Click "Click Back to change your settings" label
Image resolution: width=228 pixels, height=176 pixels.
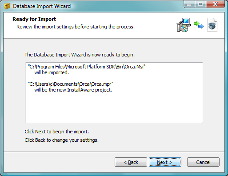coord(62,140)
